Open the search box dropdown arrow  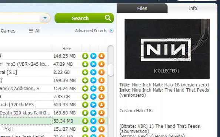[x=45, y=18]
